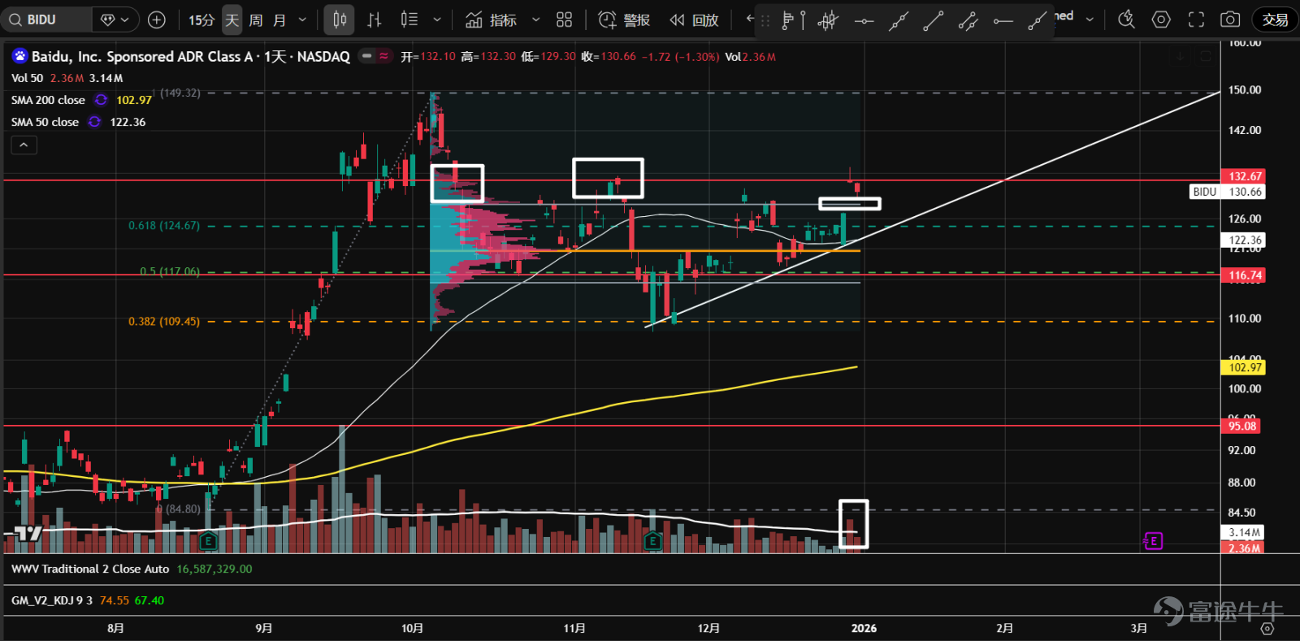This screenshot has width=1300, height=641.
Task: Click SMA 200 purple refresh icon
Action: click(101, 100)
